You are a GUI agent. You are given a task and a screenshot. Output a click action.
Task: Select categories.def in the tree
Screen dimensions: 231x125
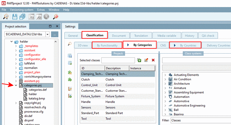point(38,90)
